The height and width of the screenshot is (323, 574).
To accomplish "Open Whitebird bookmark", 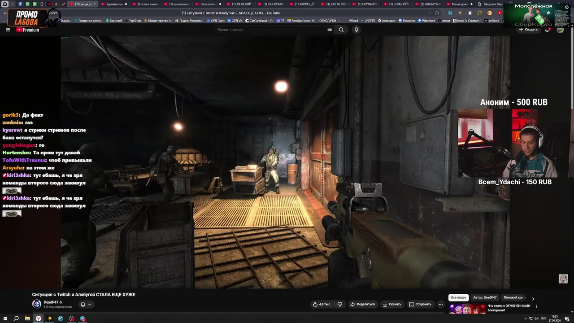I will (426, 21).
